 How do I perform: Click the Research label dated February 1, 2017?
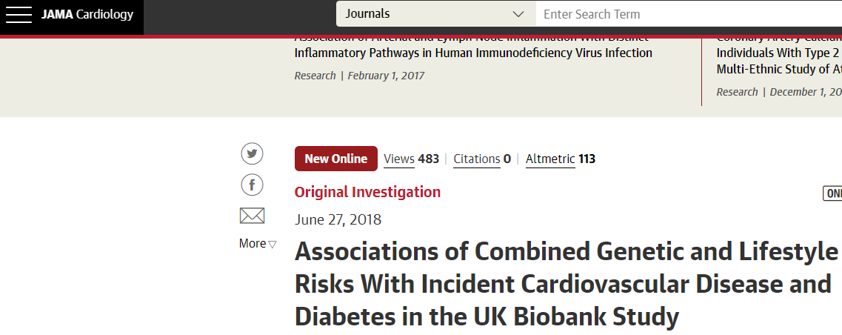315,76
